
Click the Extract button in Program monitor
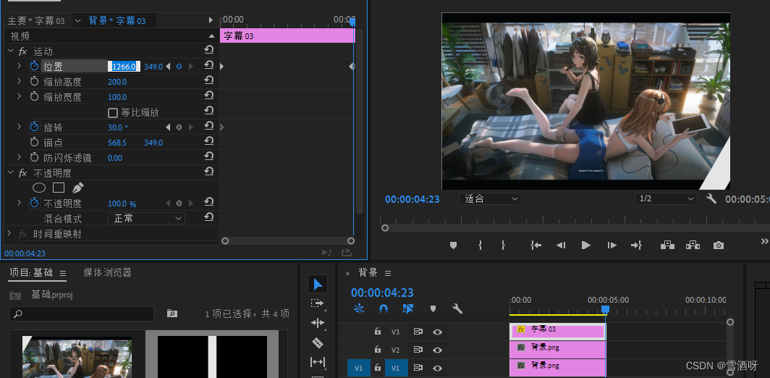click(x=693, y=245)
